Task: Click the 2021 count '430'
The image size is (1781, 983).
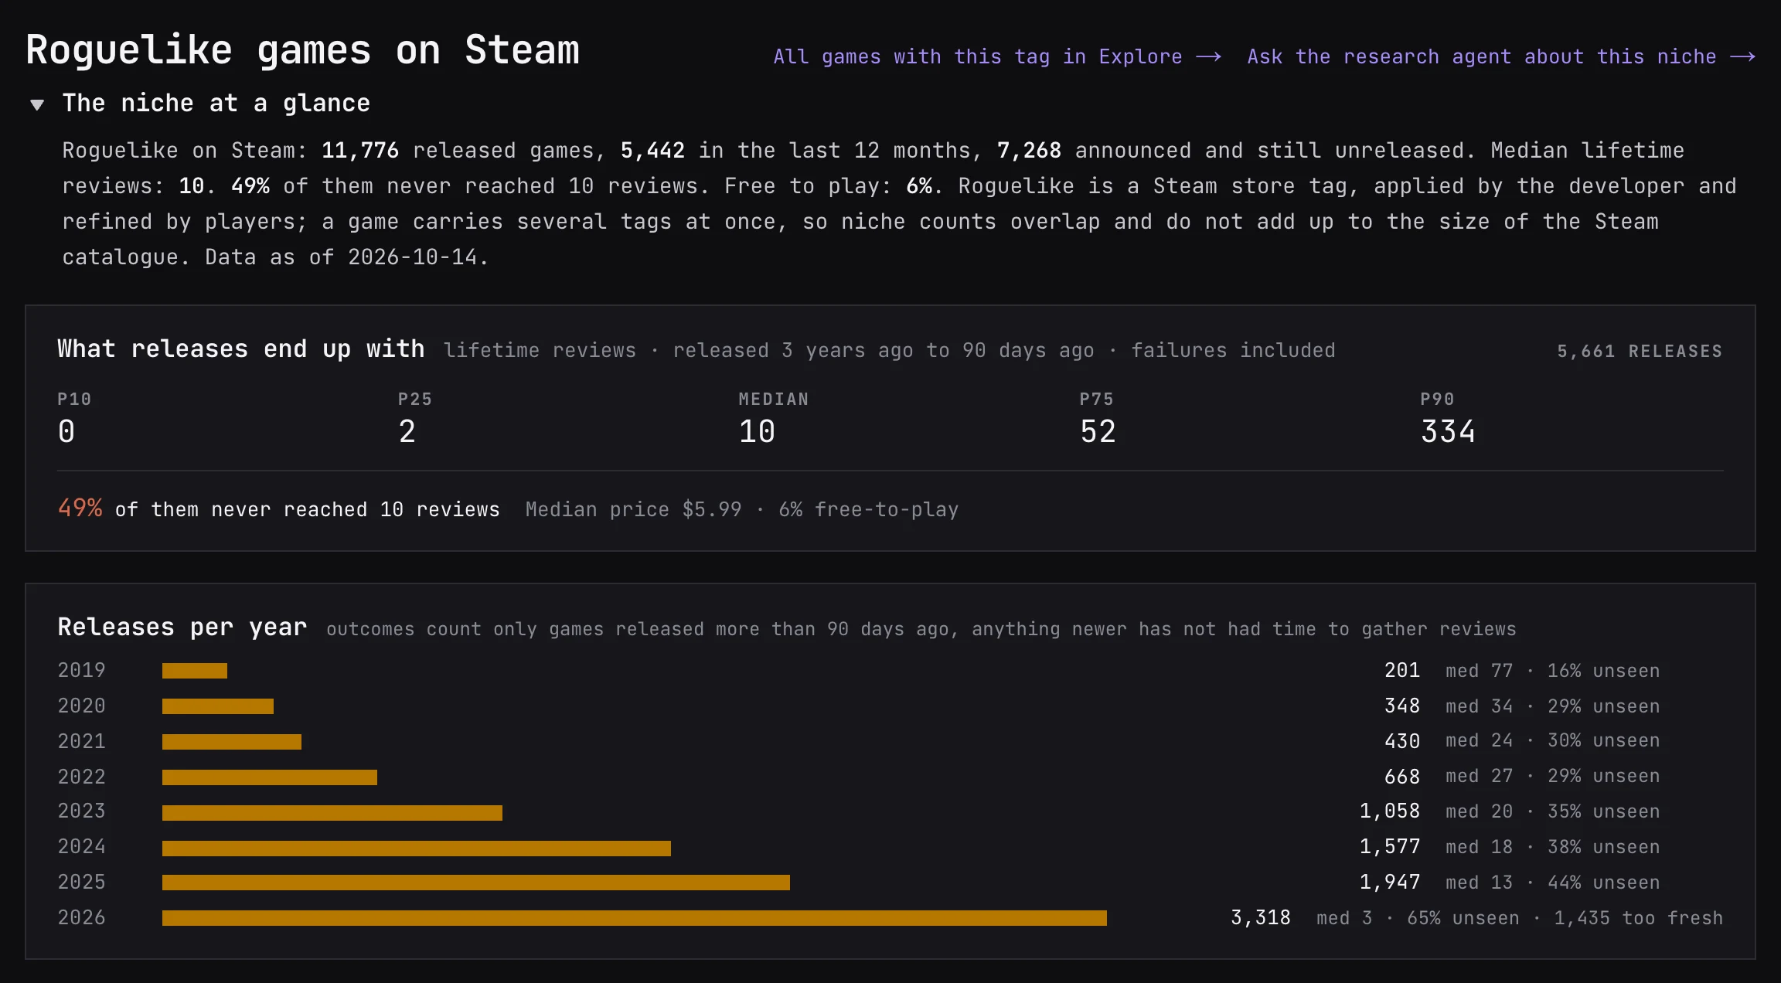Action: tap(1402, 741)
